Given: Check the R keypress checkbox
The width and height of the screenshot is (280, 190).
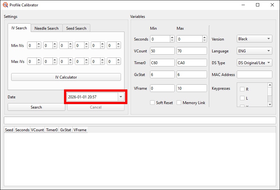Looking at the screenshot, I should coord(242,89).
